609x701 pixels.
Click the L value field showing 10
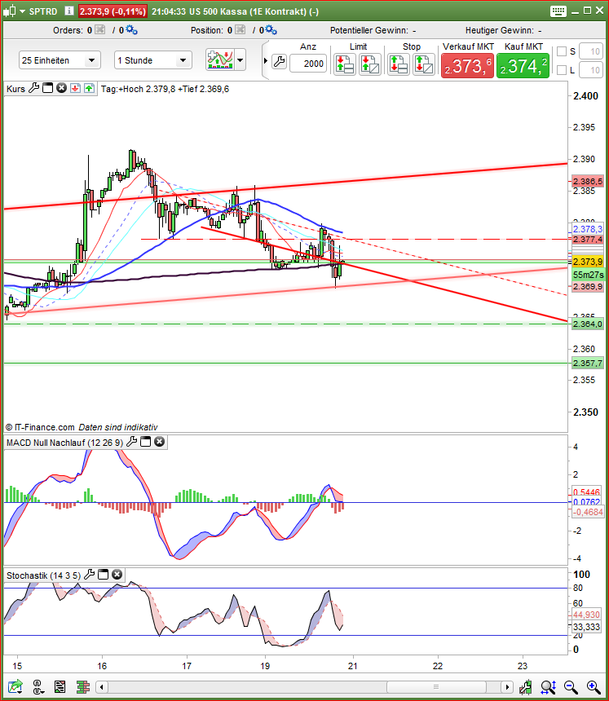(x=591, y=70)
